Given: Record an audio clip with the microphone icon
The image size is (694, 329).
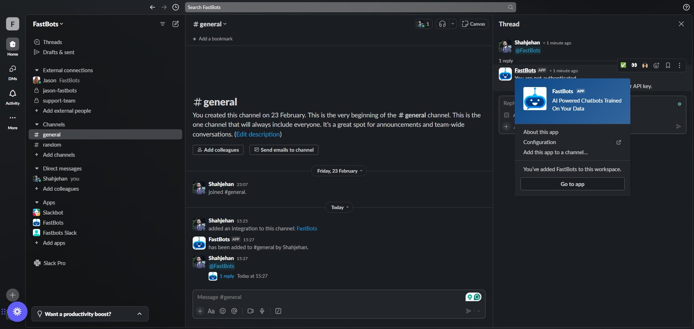Looking at the screenshot, I should point(262,311).
